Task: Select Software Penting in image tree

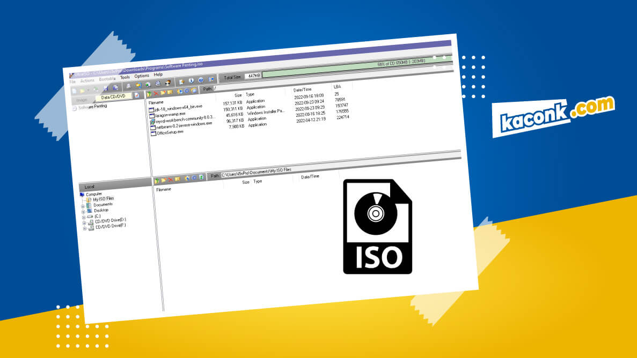Action: pyautogui.click(x=92, y=107)
